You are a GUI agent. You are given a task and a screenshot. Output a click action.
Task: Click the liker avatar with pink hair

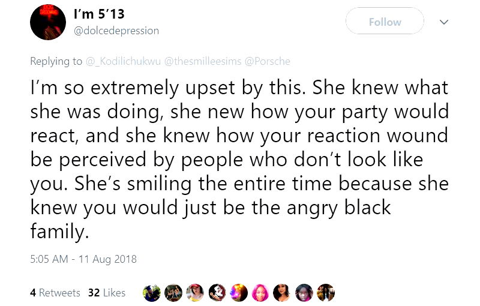tap(260, 292)
